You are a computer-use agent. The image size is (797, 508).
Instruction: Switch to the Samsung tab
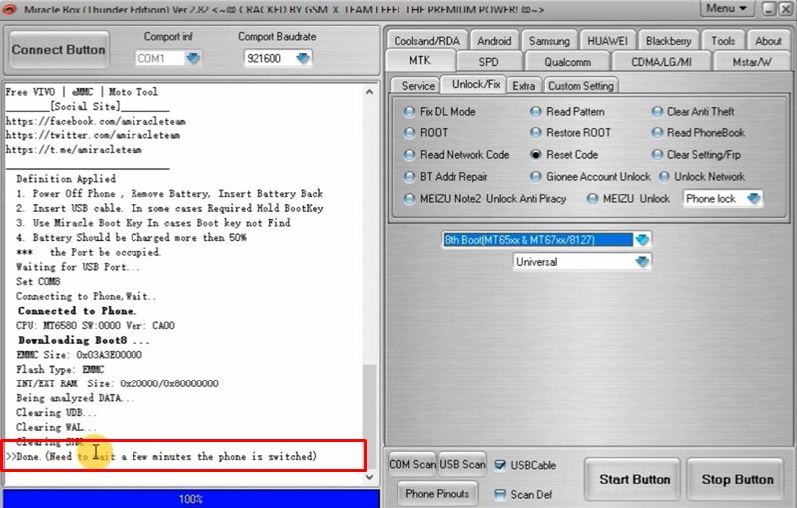point(549,41)
